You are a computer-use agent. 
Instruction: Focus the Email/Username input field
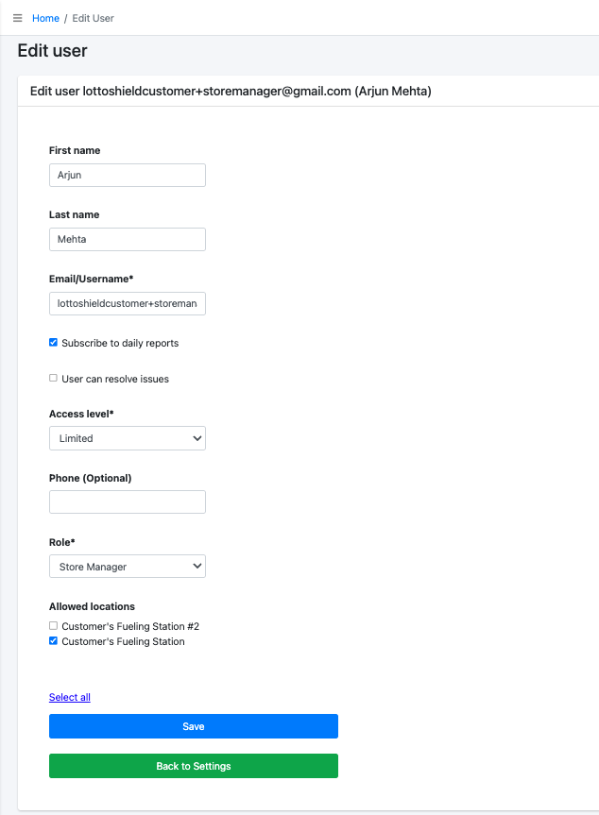[127, 303]
